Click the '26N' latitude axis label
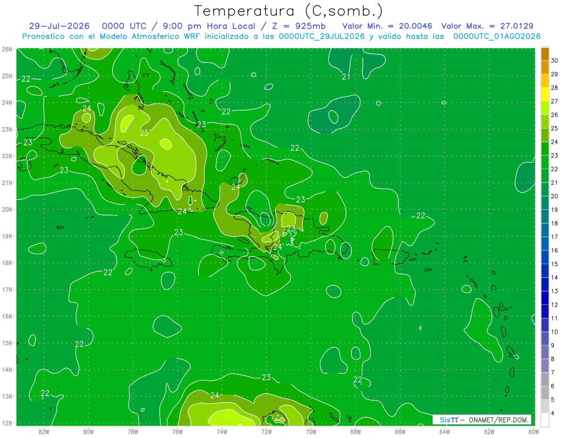Image resolution: width=567 pixels, height=438 pixels. [x=7, y=49]
